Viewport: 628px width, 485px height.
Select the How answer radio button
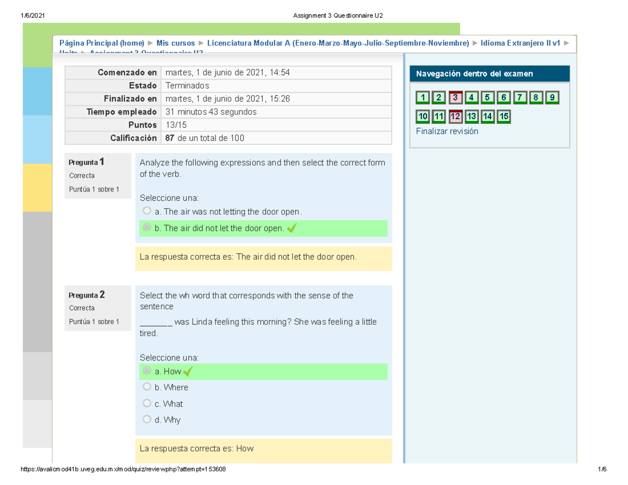(x=147, y=371)
